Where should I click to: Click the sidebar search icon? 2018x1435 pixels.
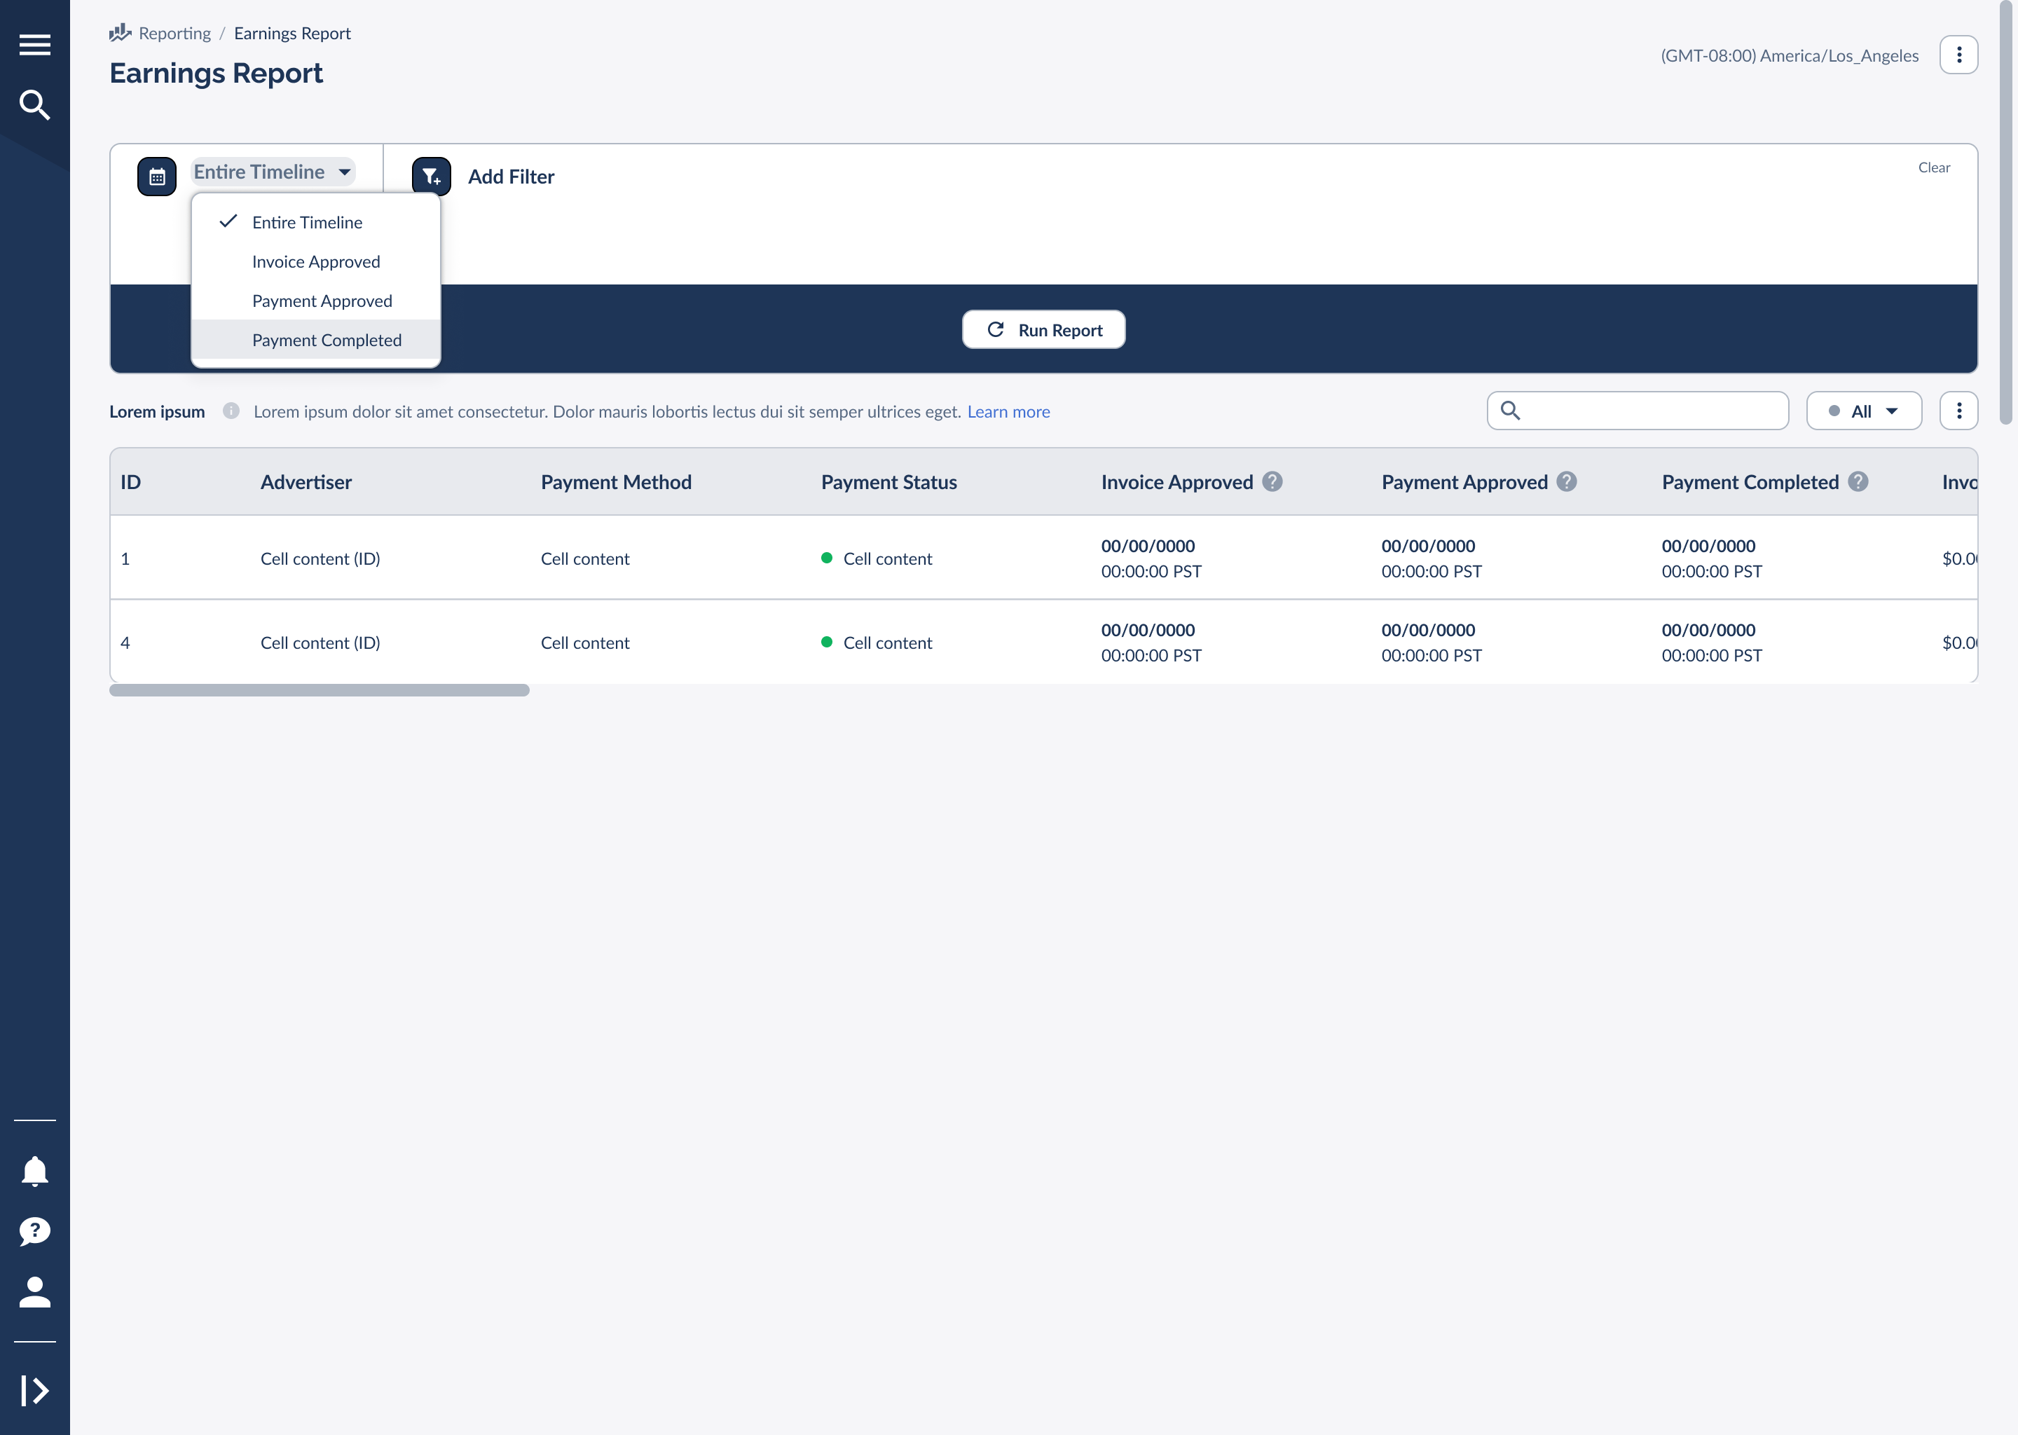tap(34, 104)
